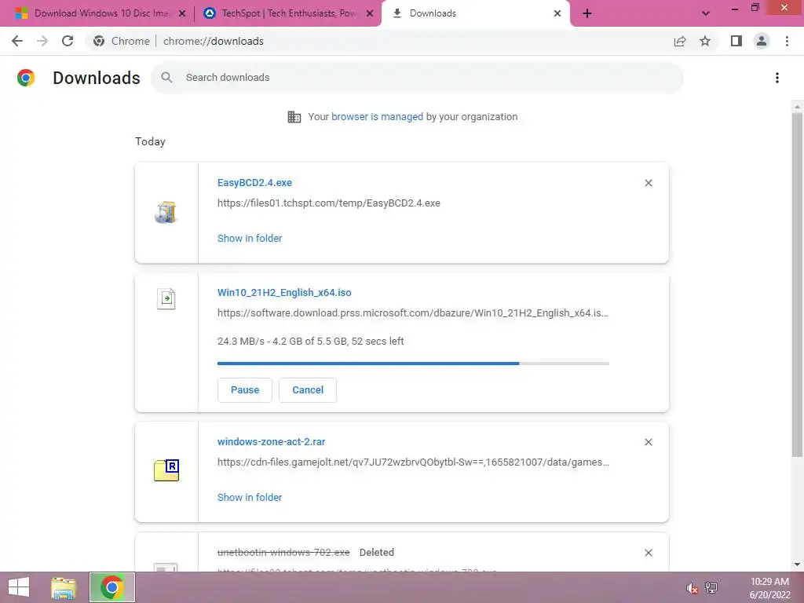Open File Explorer from the taskbar

[64, 587]
